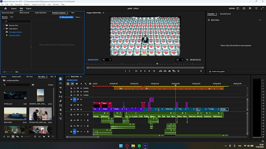Export frame with the camera icon
The height and width of the screenshot is (149, 266).
point(169,71)
